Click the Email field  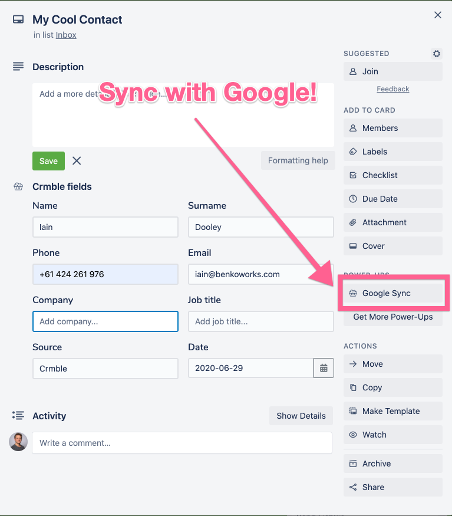click(261, 274)
